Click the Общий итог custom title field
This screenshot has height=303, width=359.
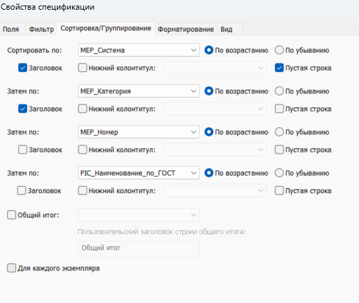(x=139, y=249)
